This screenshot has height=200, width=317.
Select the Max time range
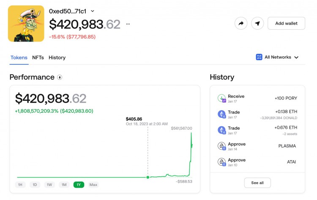93,185
